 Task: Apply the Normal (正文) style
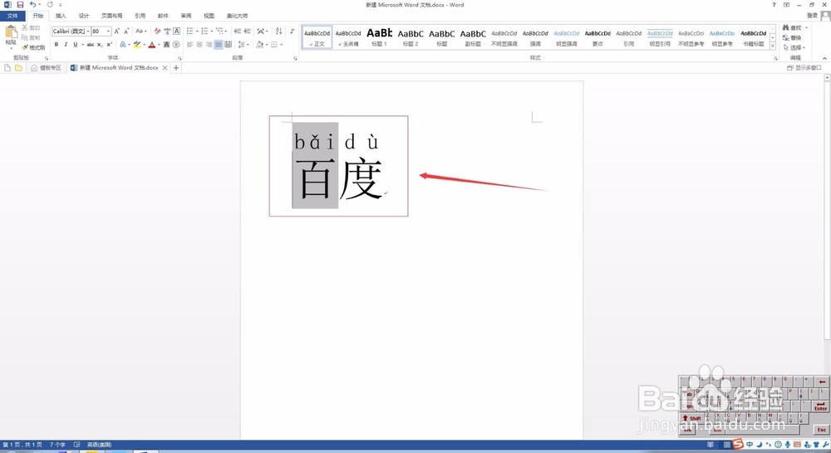(x=317, y=37)
